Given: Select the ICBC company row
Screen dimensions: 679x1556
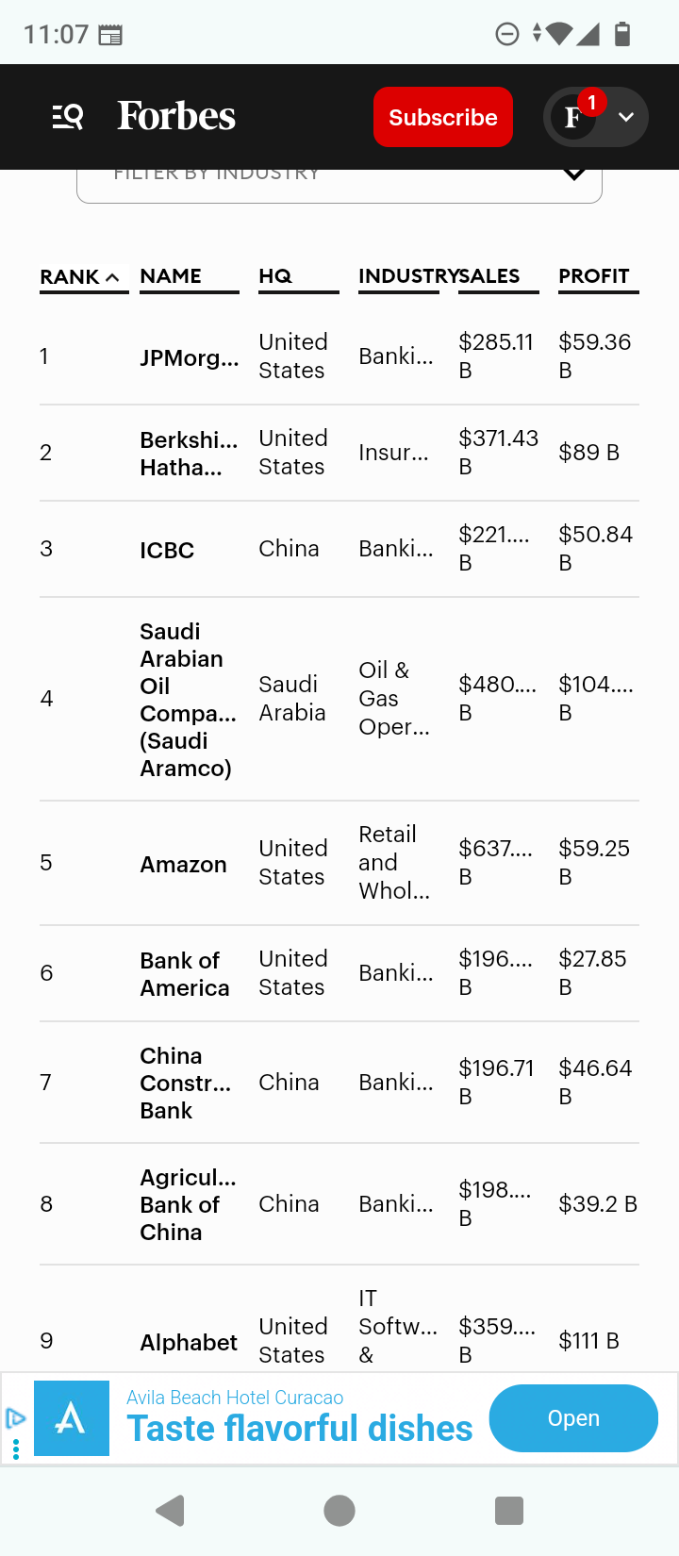Looking at the screenshot, I should pos(167,550).
